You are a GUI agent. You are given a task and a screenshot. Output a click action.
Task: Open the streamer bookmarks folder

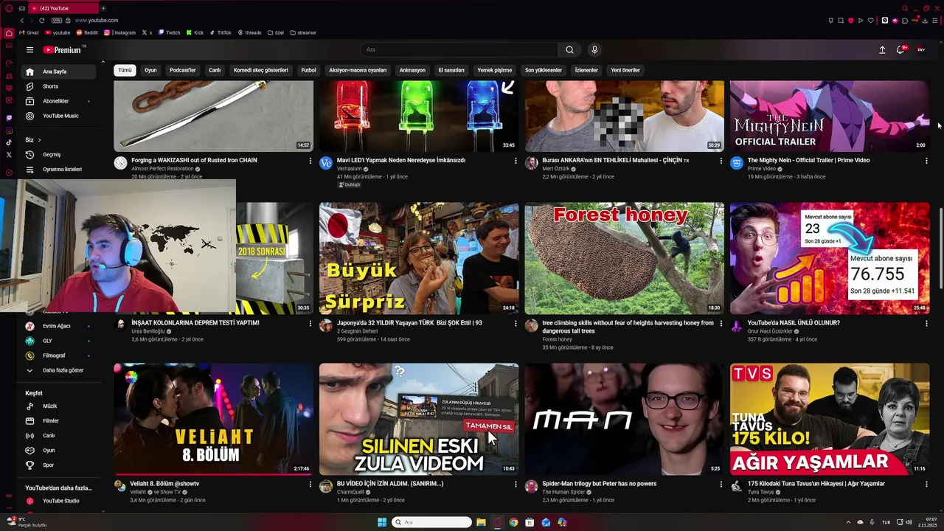pyautogui.click(x=303, y=32)
